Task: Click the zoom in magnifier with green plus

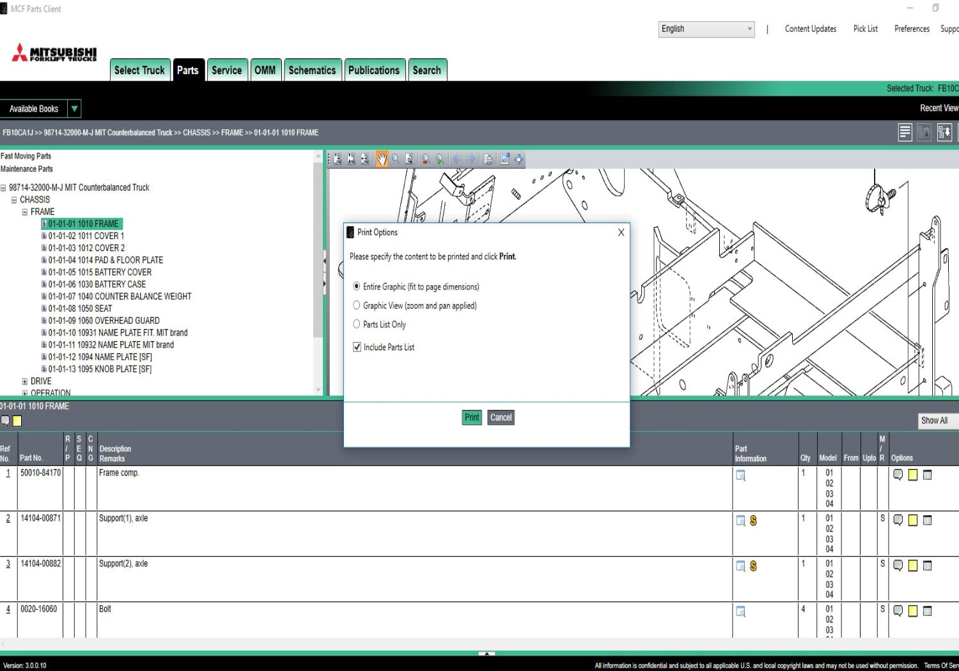Action: pyautogui.click(x=440, y=160)
